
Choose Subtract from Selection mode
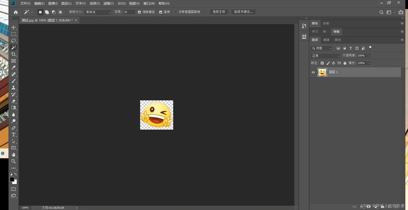click(x=53, y=12)
